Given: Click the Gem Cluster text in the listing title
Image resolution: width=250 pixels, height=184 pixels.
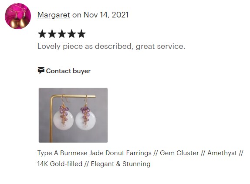Looking at the screenshot, I should click(x=179, y=153).
